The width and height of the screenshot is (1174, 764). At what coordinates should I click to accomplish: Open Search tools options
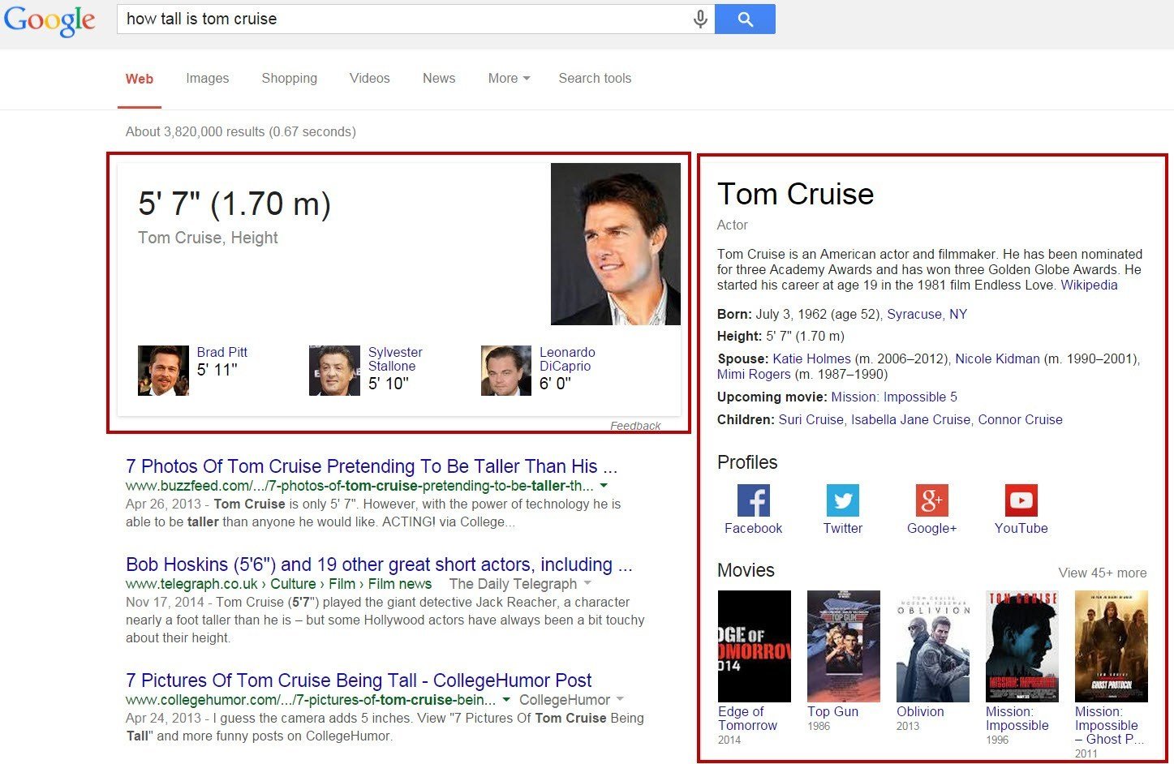(595, 79)
